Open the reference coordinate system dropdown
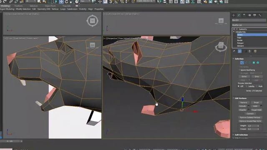This screenshot has height=150, width=267. [x=85, y=1]
